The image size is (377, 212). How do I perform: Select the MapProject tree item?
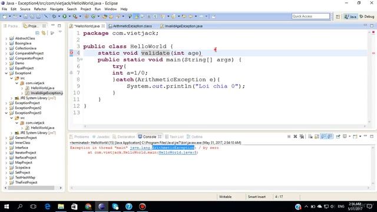pyautogui.click(x=21, y=163)
